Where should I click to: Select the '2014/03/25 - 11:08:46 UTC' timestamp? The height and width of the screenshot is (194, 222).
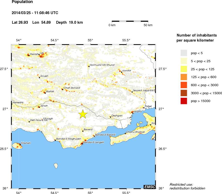tap(35, 13)
